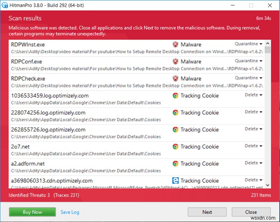The image size is (280, 222).
Task: Click the Chrome icon for 1036533459.log.optimizely.com
Action: (175, 95)
